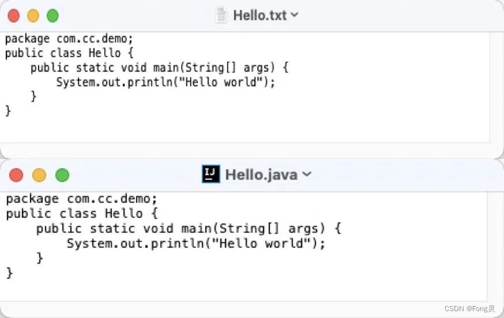Click the Hello.java window title text
The height and width of the screenshot is (318, 504).
coord(261,174)
